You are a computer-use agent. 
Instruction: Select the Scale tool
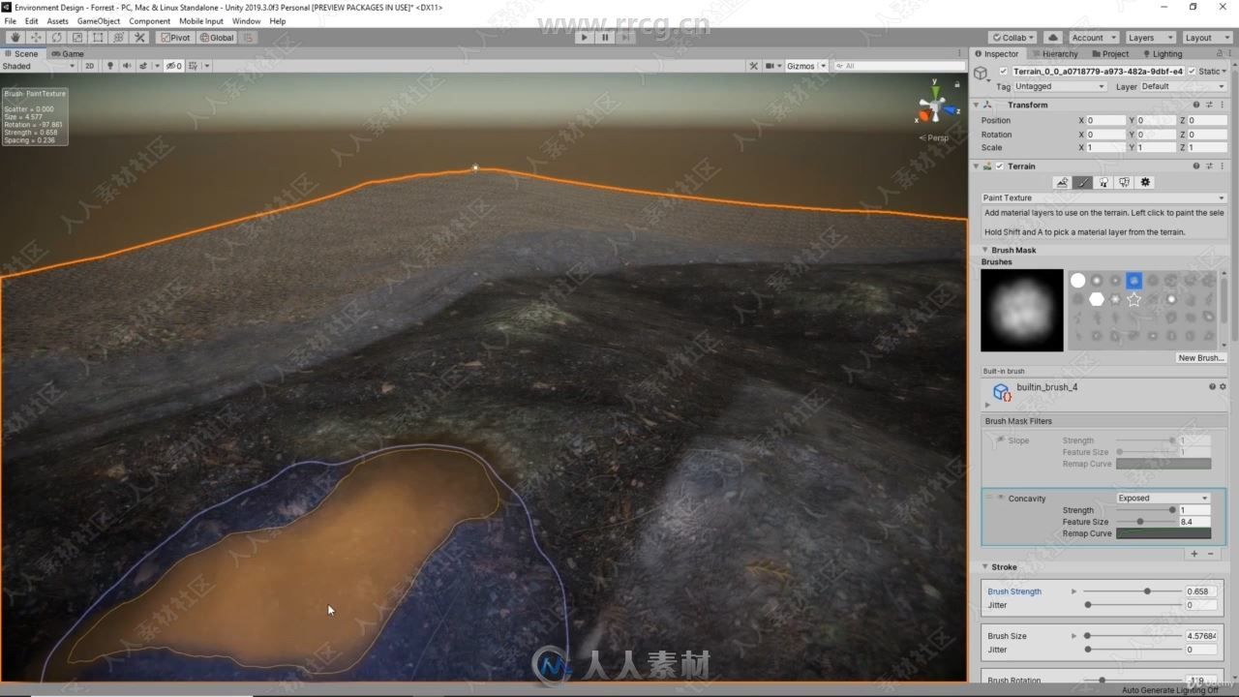point(77,38)
